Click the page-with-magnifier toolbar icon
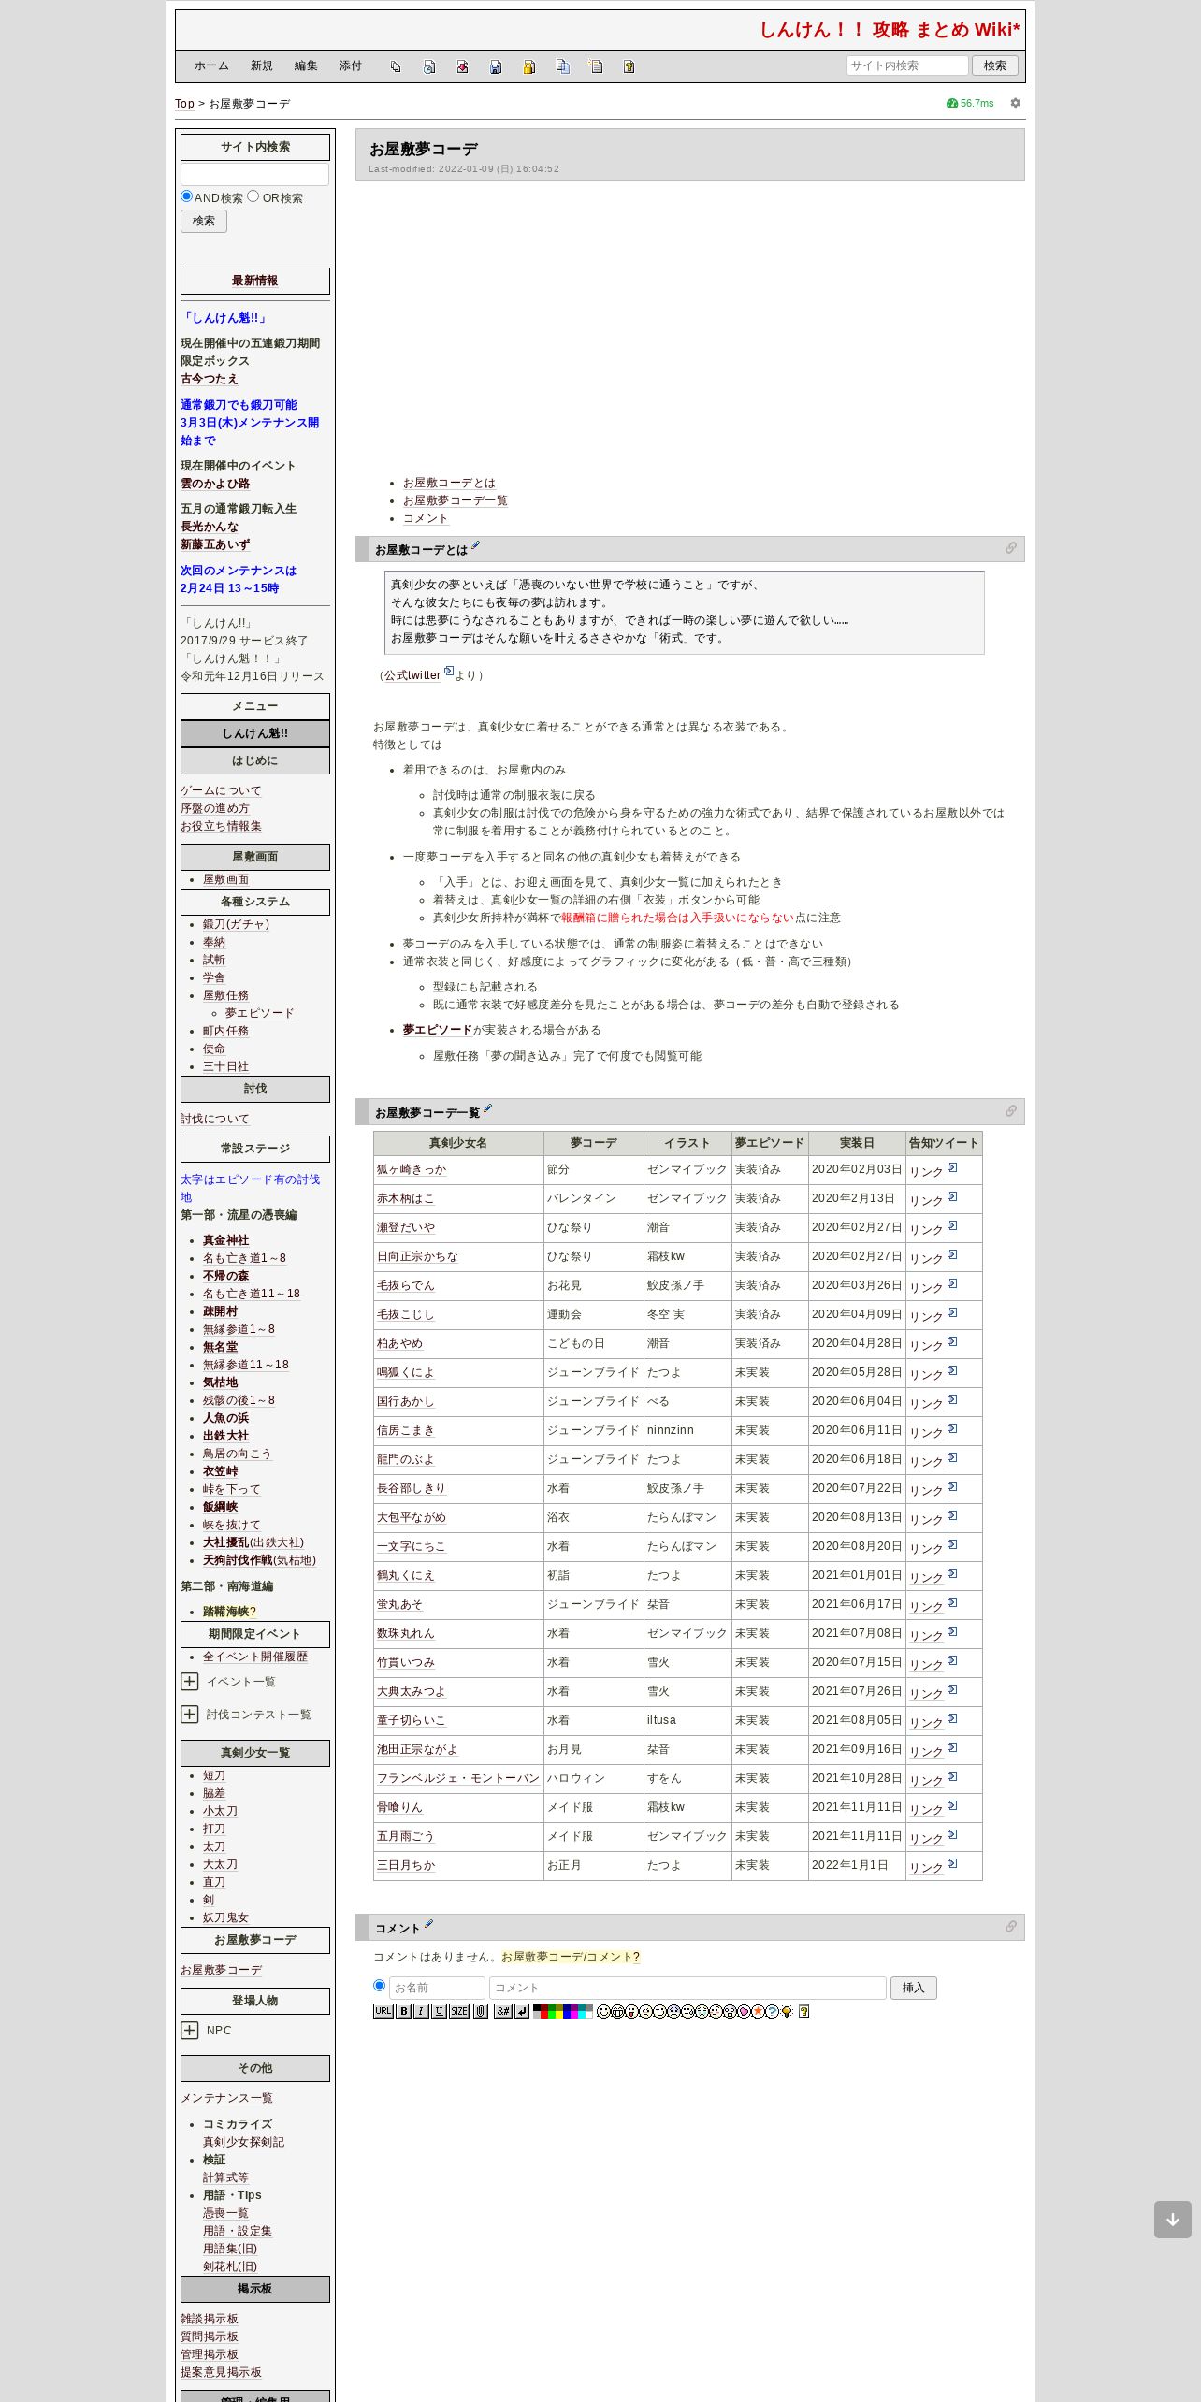This screenshot has width=1201, height=2402. (x=429, y=66)
